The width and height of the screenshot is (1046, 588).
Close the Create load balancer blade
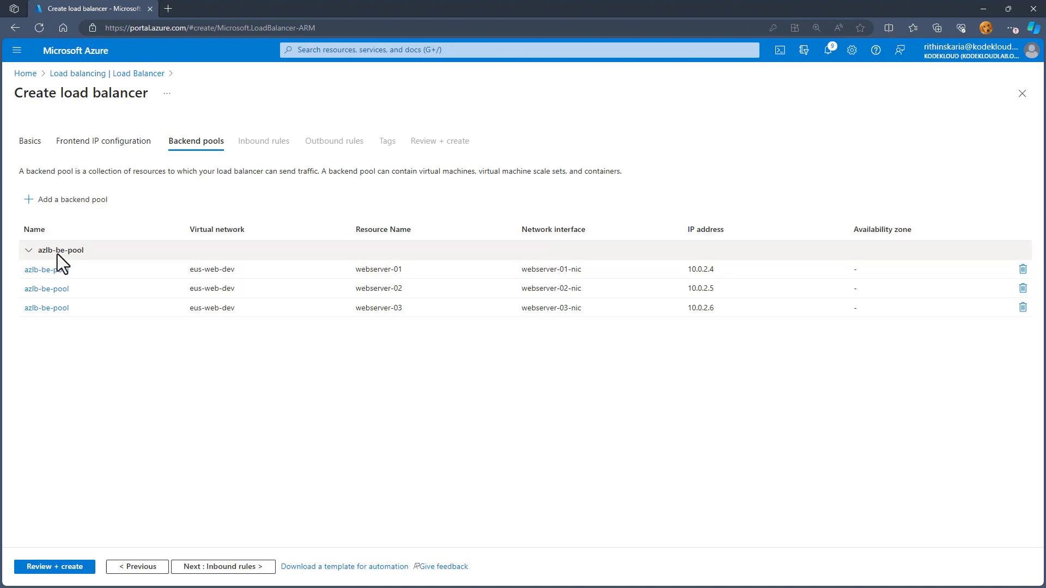coord(1022,94)
